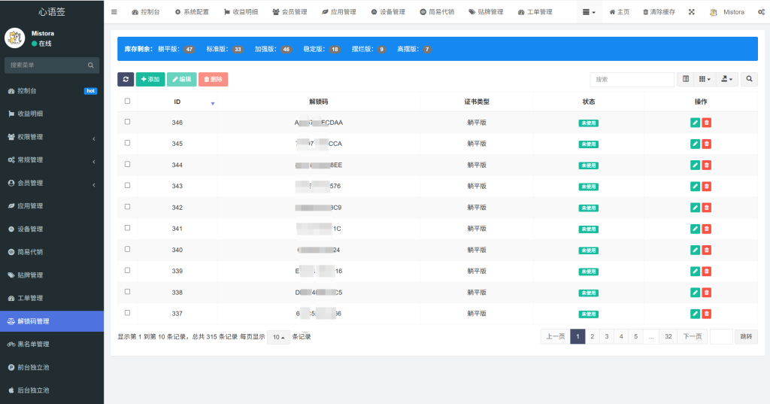Edit row 344 with green pencil icon
This screenshot has width=770, height=404.
[695, 166]
